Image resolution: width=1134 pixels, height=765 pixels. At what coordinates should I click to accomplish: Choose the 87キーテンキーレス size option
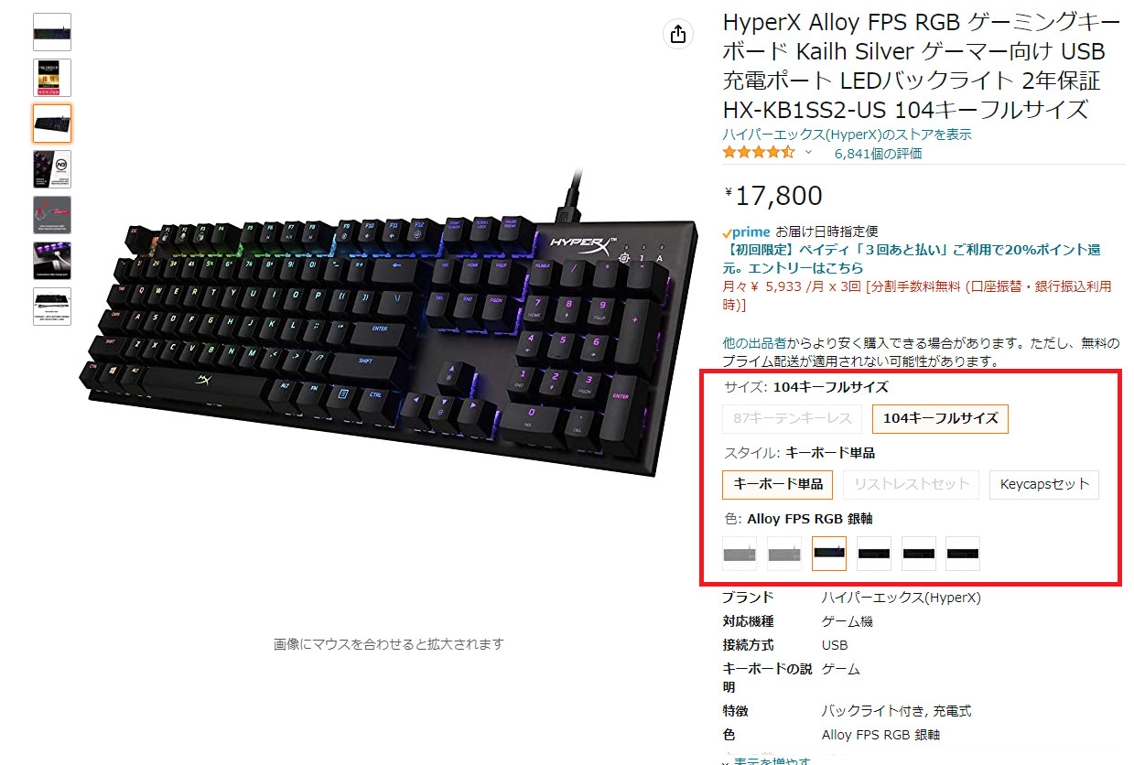coord(793,419)
